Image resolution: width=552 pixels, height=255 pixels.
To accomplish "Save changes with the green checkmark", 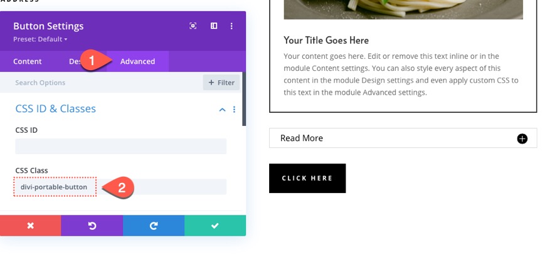I will point(215,226).
